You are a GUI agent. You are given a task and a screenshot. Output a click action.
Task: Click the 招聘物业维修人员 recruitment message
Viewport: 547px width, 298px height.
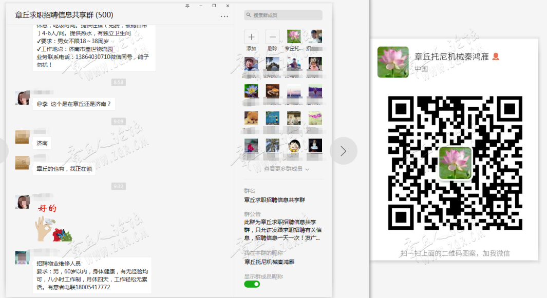pos(92,275)
